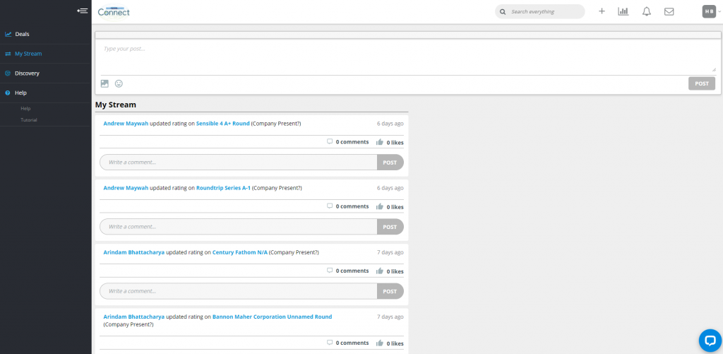Collapse the sidebar with the hamburger icon
Screen dimensions: 723x354
coord(83,11)
